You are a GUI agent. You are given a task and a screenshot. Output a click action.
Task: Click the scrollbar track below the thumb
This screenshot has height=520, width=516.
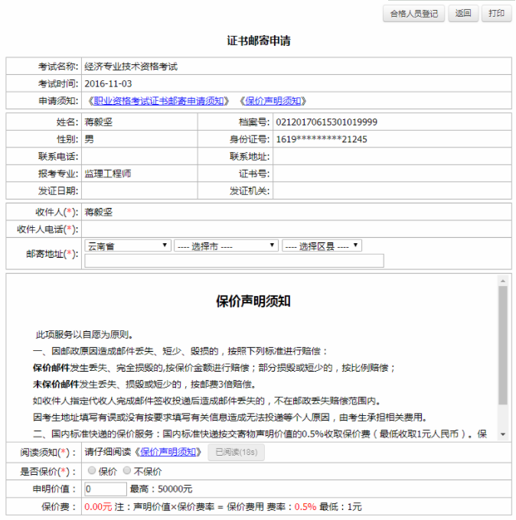pyautogui.click(x=503, y=417)
